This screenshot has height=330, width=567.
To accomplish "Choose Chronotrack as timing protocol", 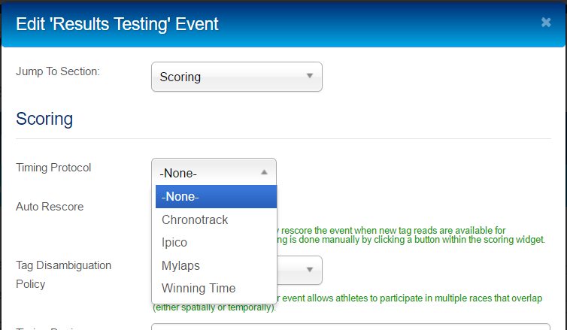I will click(x=216, y=219).
